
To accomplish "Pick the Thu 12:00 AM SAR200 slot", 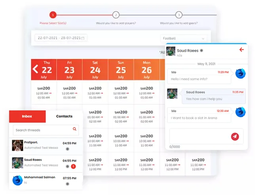I will [x=44, y=93].
